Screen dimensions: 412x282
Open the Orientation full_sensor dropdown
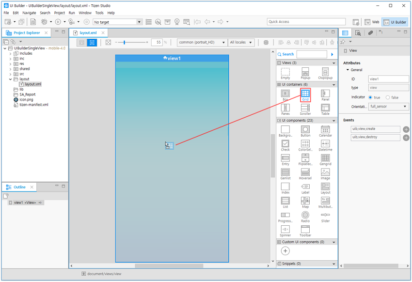(388, 106)
